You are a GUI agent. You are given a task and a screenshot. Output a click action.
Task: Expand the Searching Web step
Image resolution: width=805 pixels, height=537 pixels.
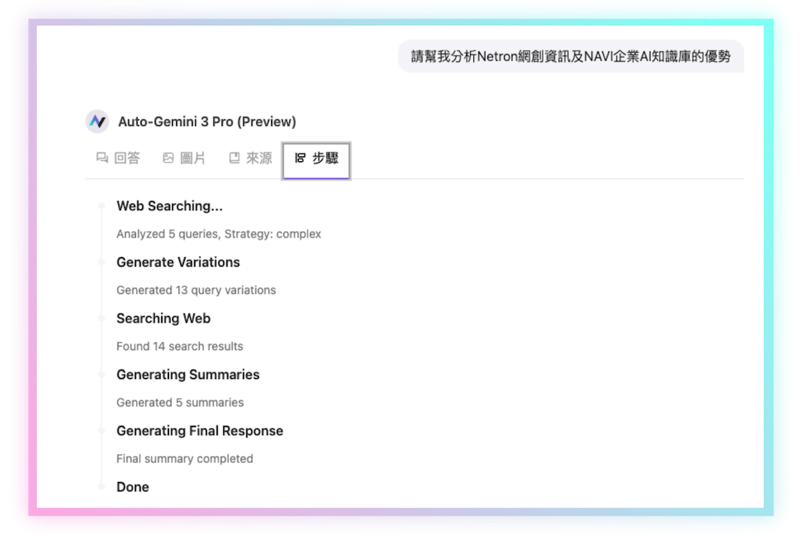tap(163, 318)
